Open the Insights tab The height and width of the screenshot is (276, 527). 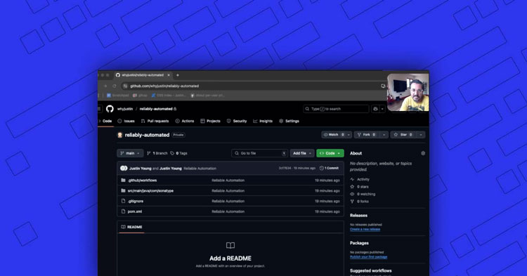coord(263,121)
